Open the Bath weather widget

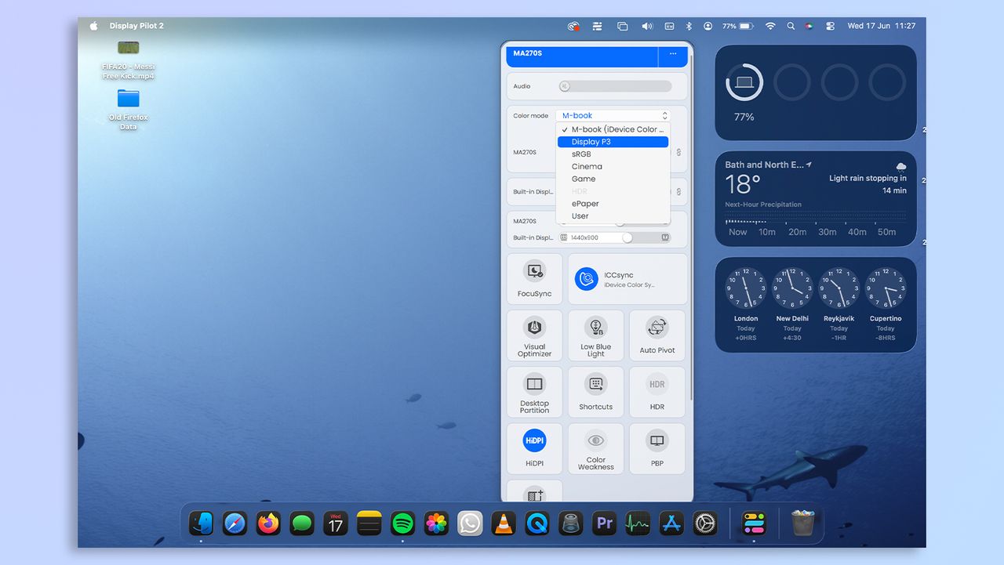816,199
